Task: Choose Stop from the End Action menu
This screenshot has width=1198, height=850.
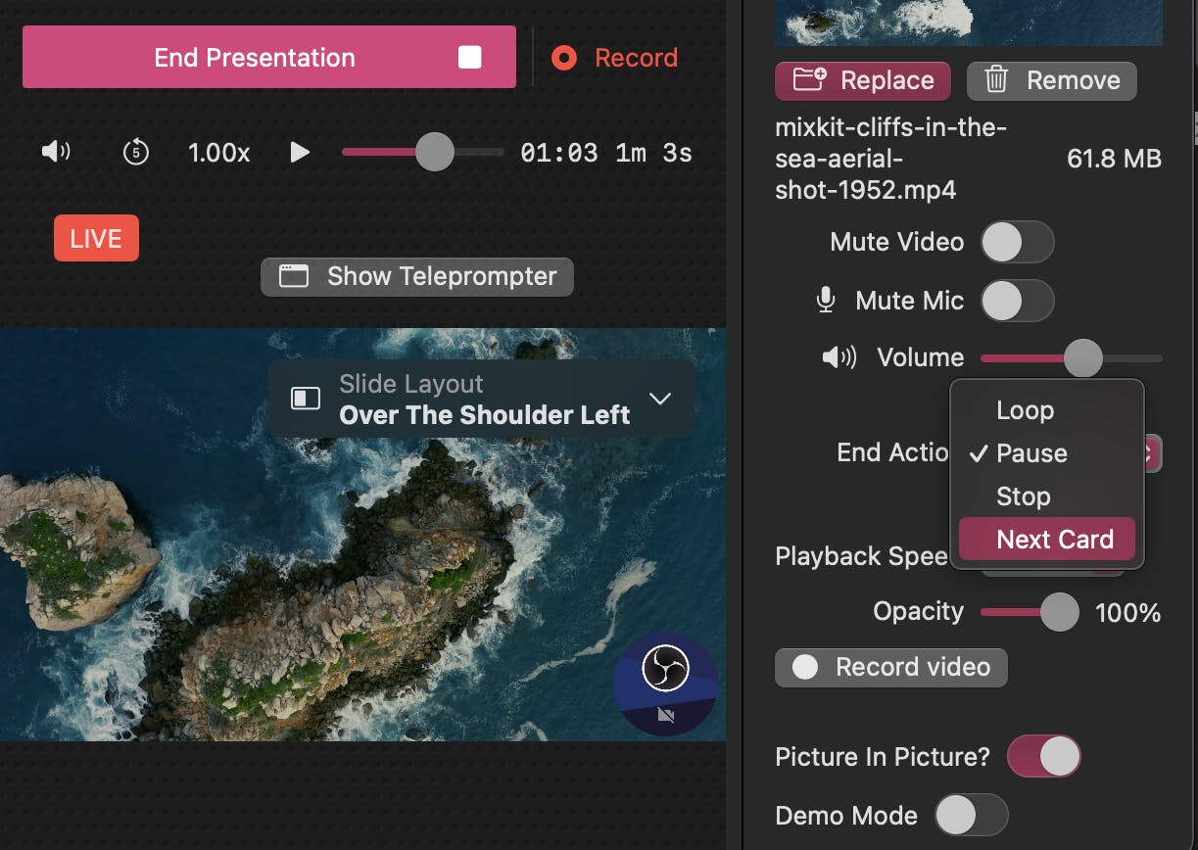Action: [x=1046, y=496]
